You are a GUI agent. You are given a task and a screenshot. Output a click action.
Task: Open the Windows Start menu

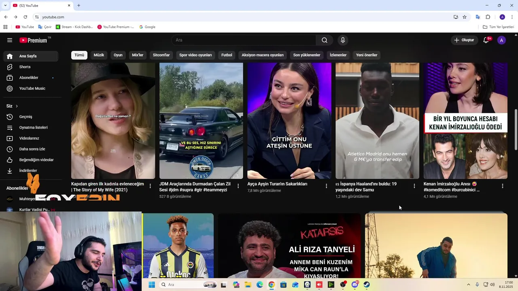pos(151,285)
